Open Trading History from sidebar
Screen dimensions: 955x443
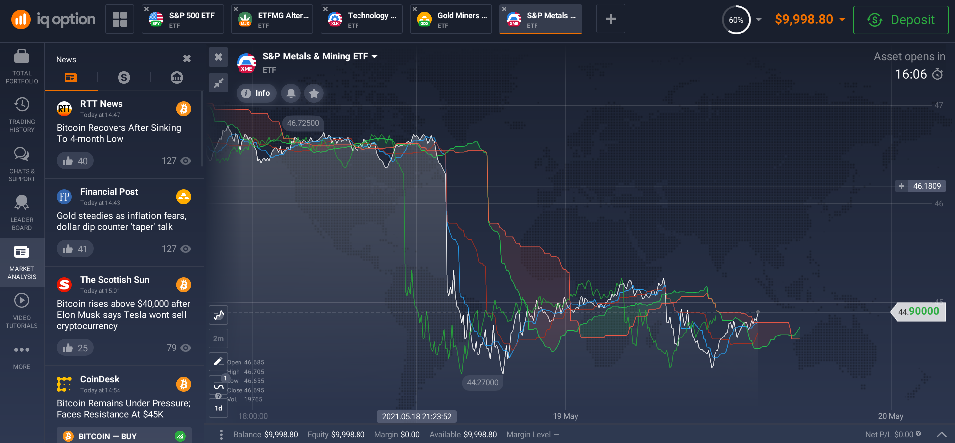(x=22, y=115)
